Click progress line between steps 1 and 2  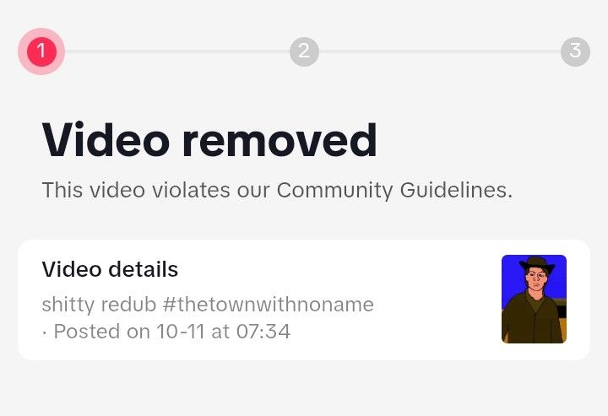pyautogui.click(x=177, y=51)
